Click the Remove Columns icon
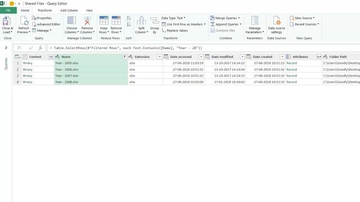Image resolution: width=360 pixels, height=202 pixels. 87,21
